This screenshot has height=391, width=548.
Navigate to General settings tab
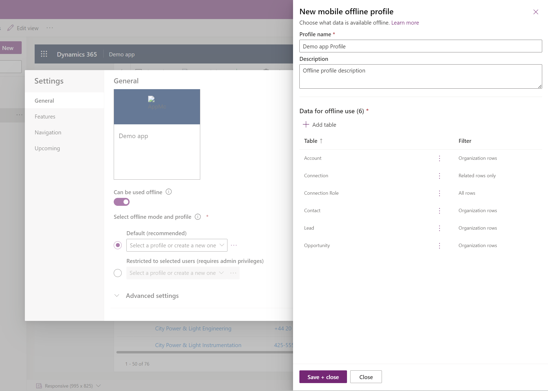click(x=44, y=100)
